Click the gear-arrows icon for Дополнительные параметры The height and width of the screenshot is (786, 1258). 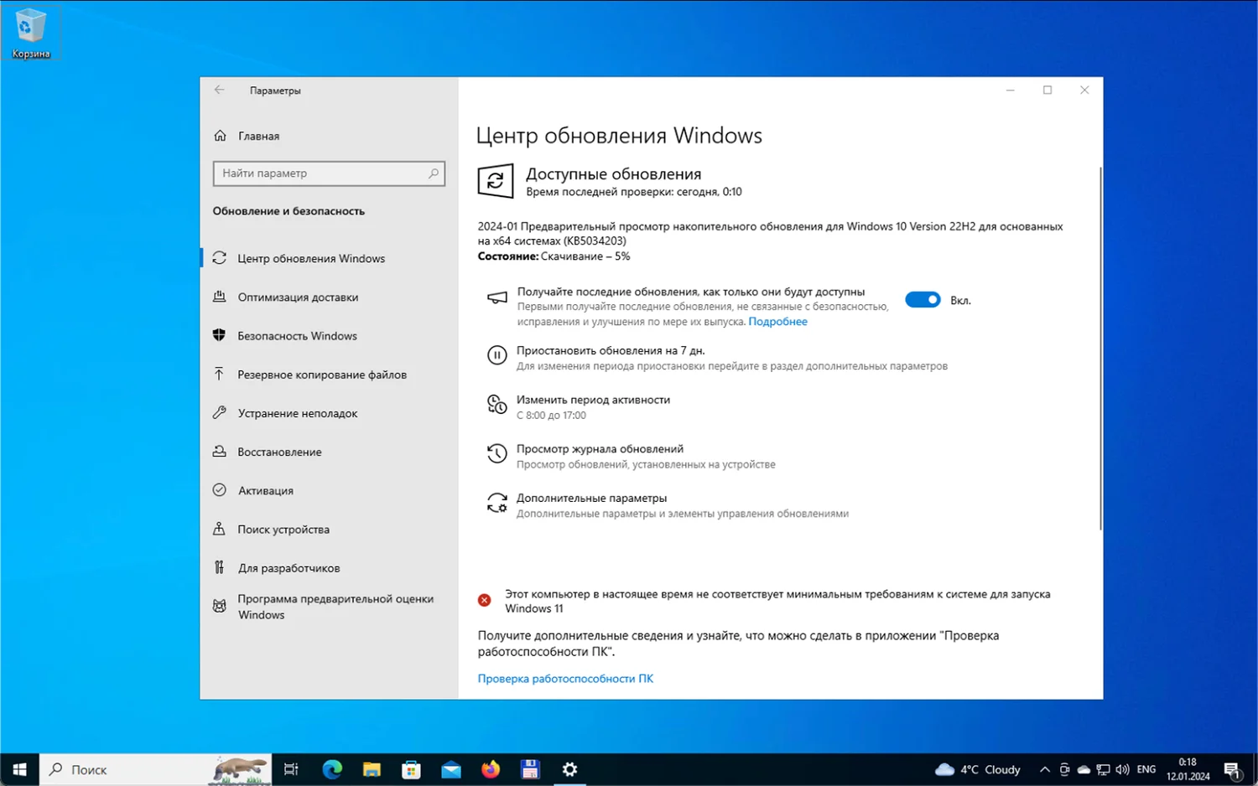[x=497, y=503]
